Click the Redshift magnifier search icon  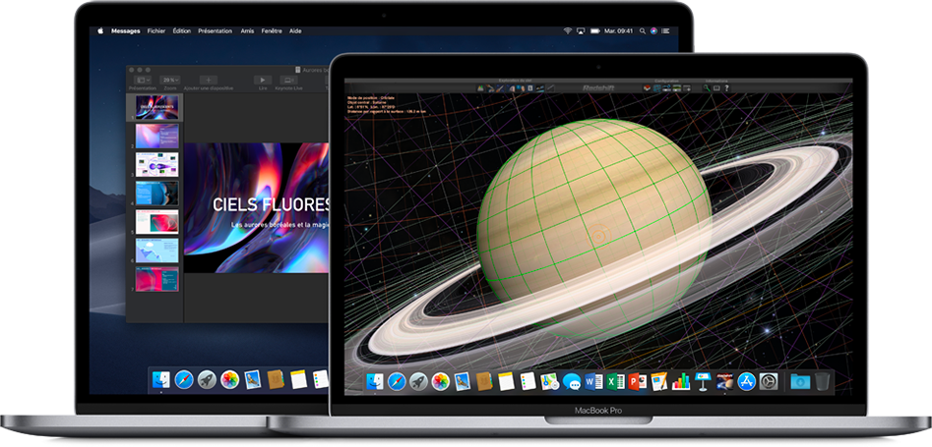706,87
